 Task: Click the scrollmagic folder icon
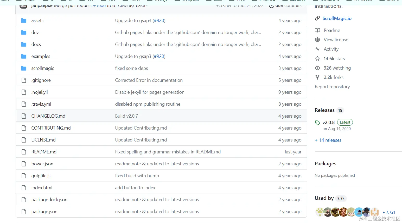[24, 68]
